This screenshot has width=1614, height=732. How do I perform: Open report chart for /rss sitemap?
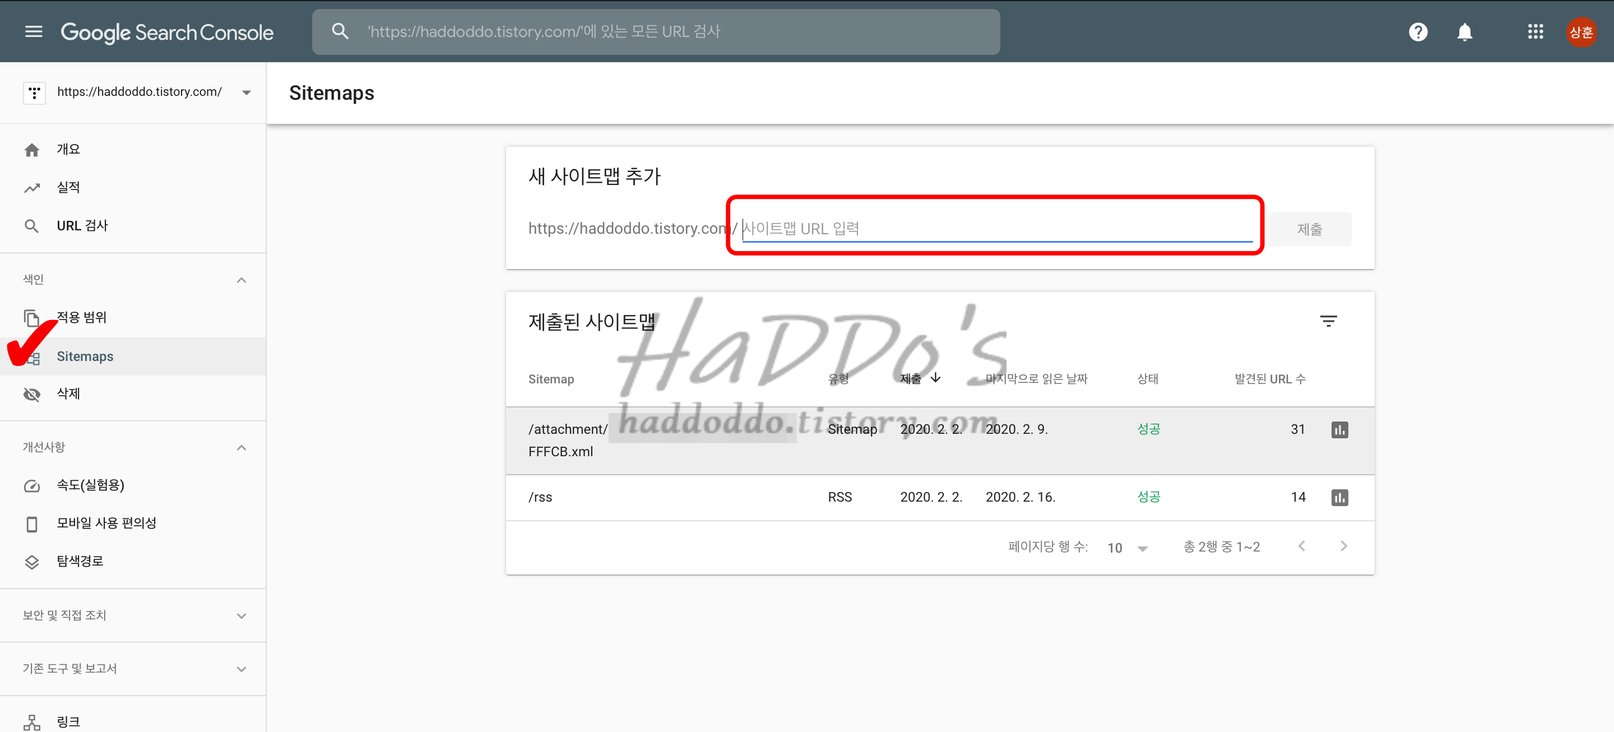pyautogui.click(x=1339, y=498)
